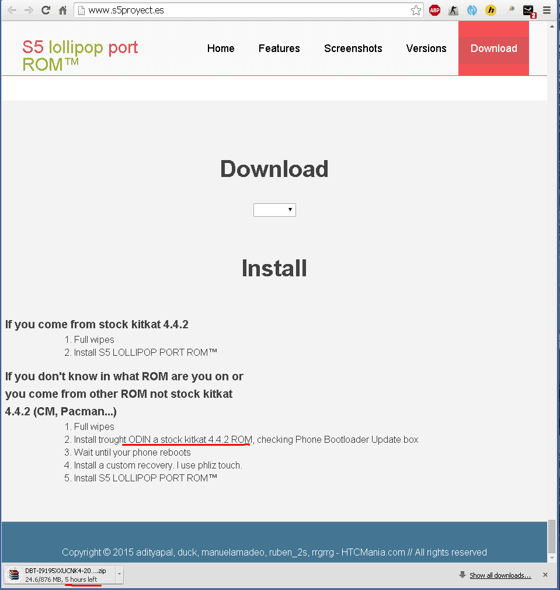
Task: Click 'Install a custom recovery' step
Action: [x=158, y=465]
